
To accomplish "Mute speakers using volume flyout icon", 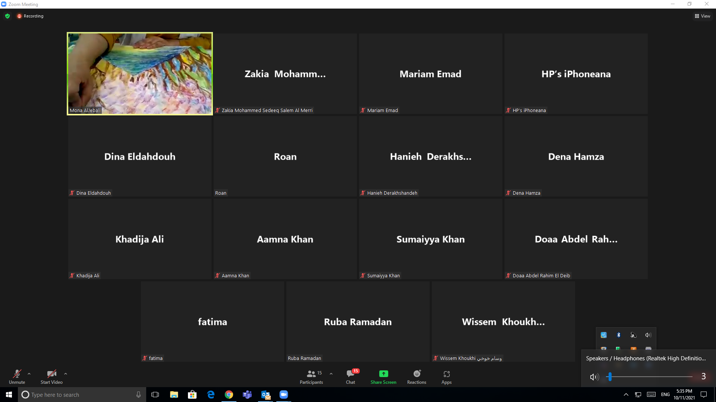I will point(594,377).
